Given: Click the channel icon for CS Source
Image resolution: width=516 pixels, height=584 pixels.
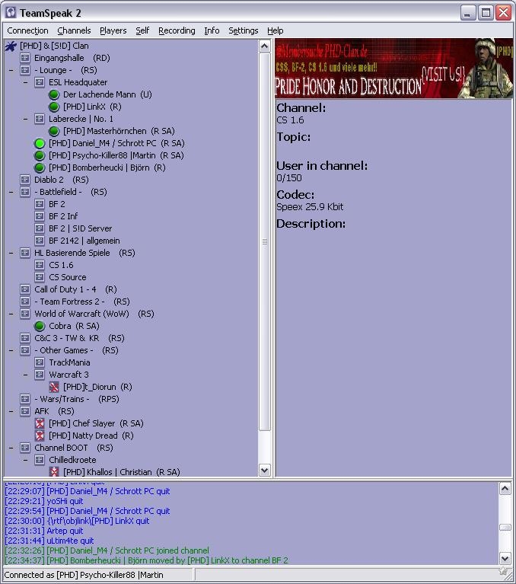Looking at the screenshot, I should click(x=40, y=277).
